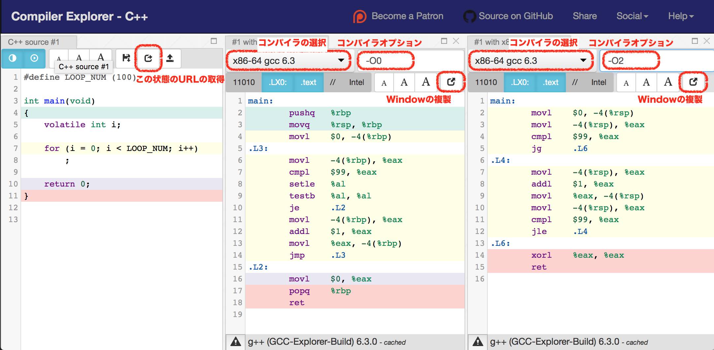Click the warning triangle in -O2 pane status bar

click(x=478, y=342)
